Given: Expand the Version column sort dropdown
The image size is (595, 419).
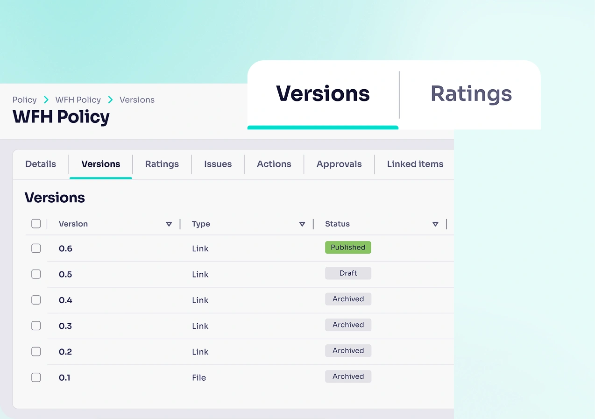Looking at the screenshot, I should [169, 224].
